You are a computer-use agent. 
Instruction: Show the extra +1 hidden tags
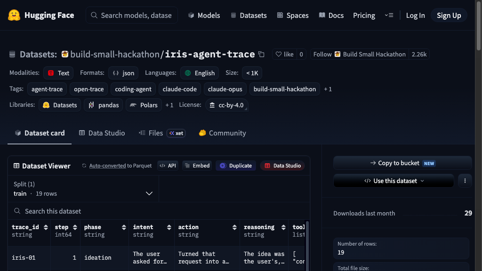328,89
